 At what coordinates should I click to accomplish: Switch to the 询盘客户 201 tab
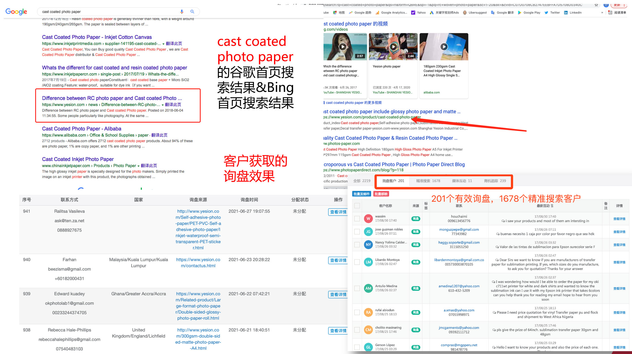click(x=393, y=181)
